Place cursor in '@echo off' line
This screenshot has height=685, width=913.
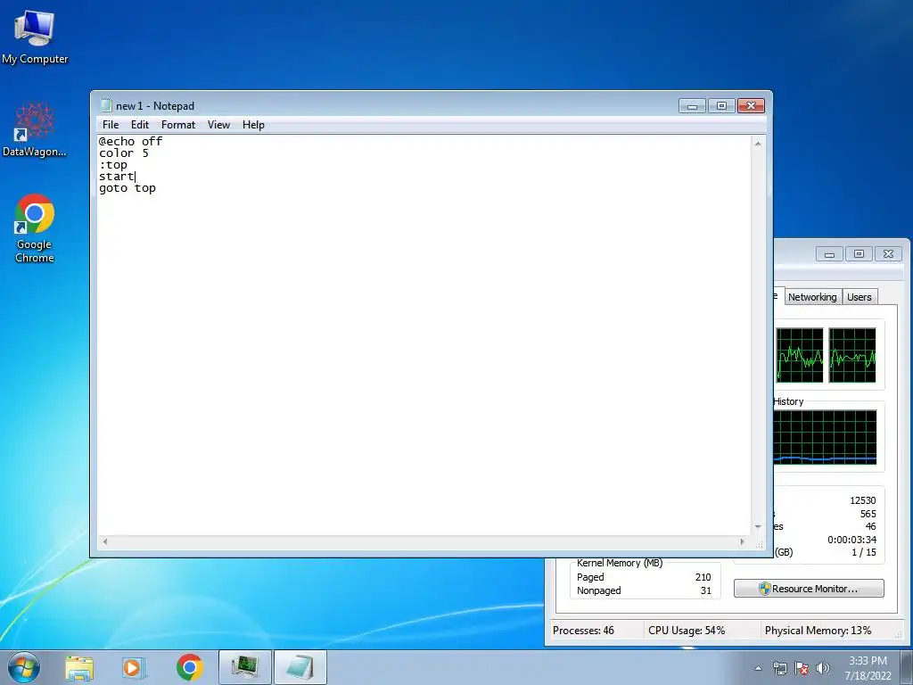tap(130, 142)
